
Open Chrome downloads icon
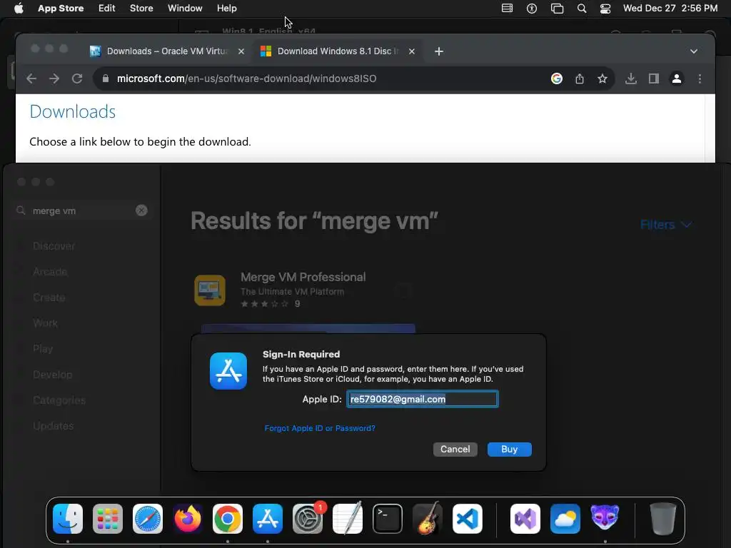(631, 78)
